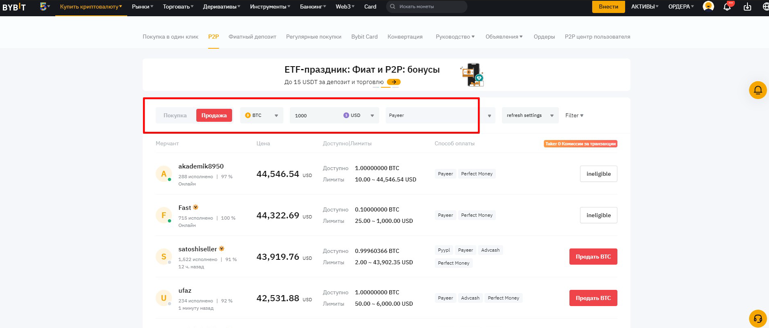769x328 pixels.
Task: Click the verified badge next to Fast
Action: tap(196, 207)
